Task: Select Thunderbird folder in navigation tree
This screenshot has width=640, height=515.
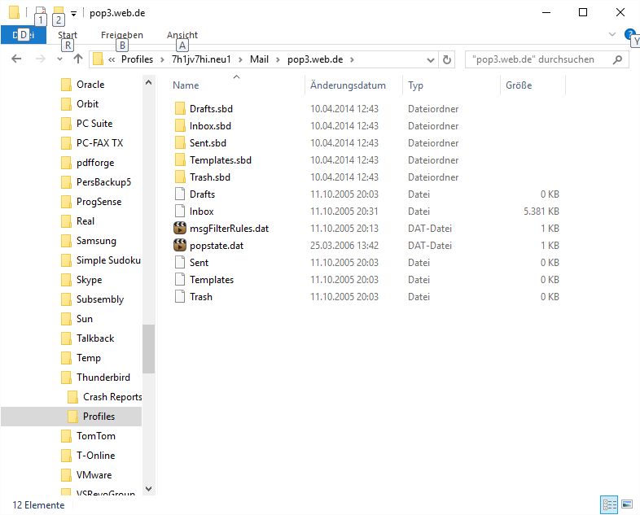Action: pyautogui.click(x=95, y=378)
